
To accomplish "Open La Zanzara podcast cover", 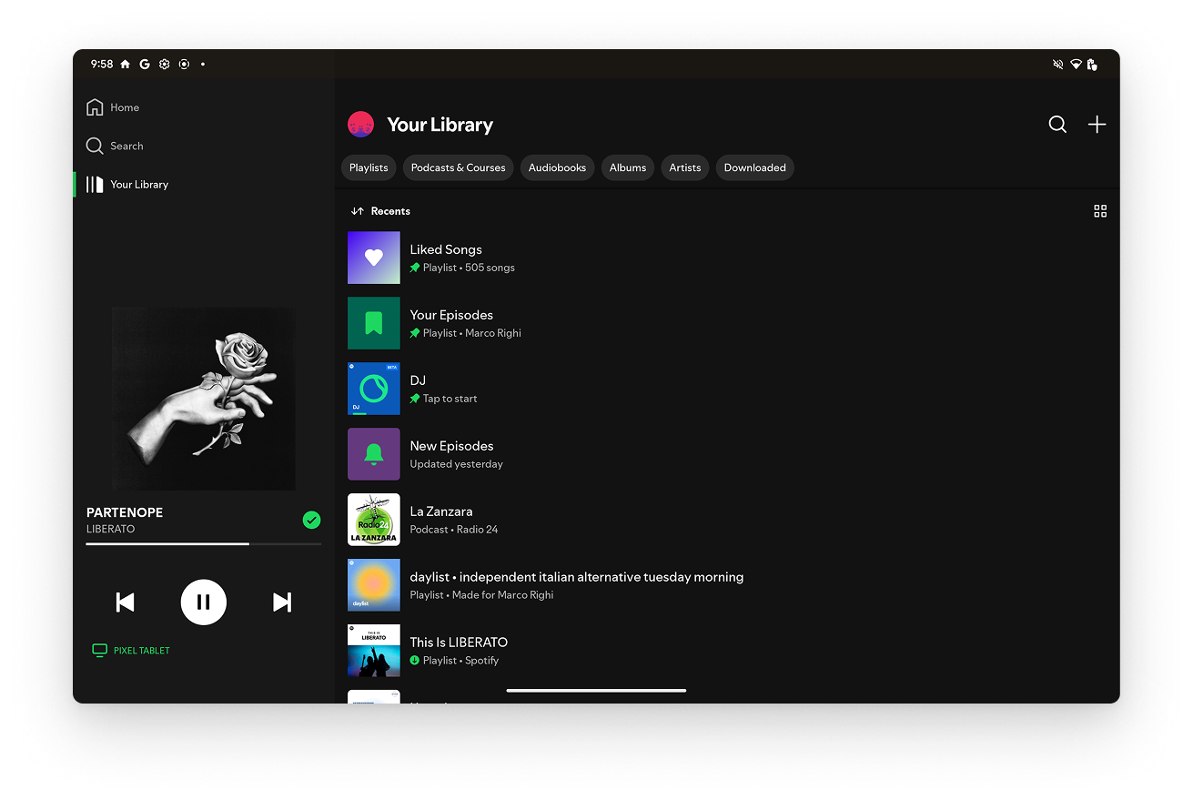I will click(x=374, y=520).
